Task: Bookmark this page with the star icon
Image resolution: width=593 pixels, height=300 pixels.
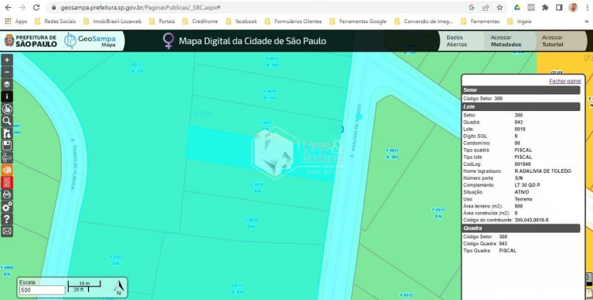Action: pyautogui.click(x=500, y=8)
